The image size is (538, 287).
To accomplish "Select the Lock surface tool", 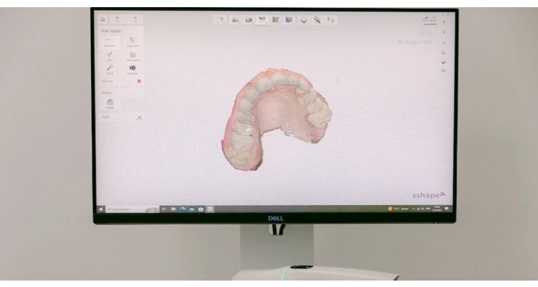I will [133, 55].
